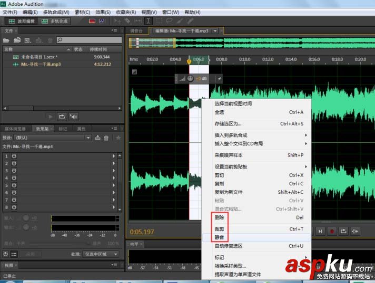Toggle loop playback in transport

(343, 231)
